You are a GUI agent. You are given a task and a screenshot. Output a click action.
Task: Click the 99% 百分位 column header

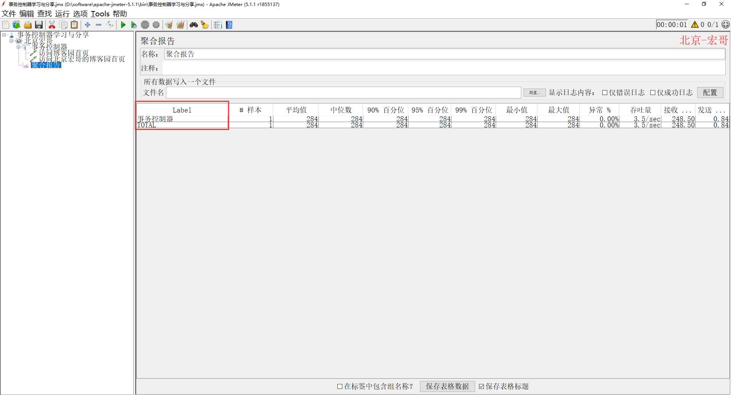tap(473, 110)
